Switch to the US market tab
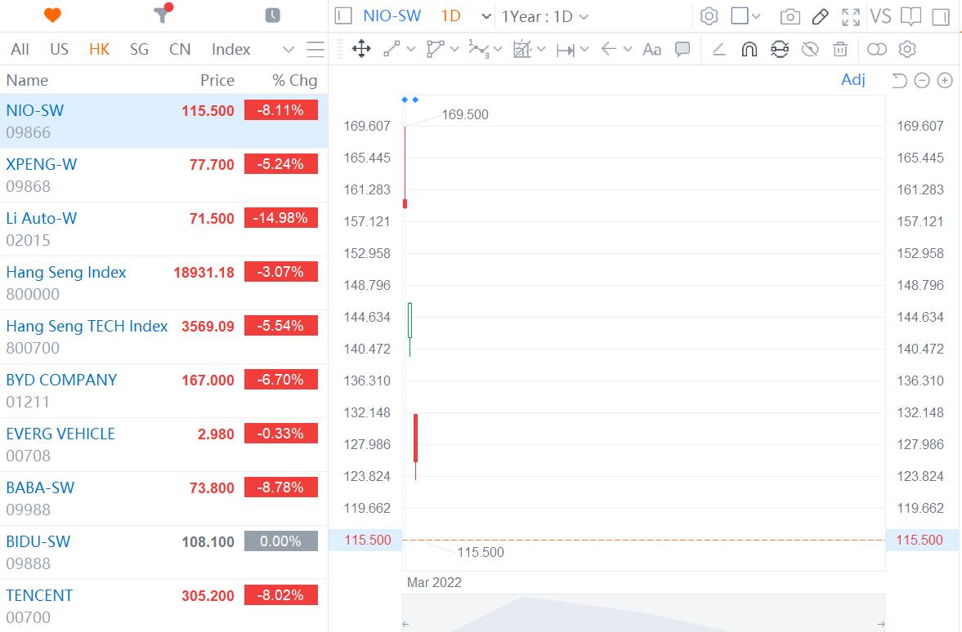Viewport: 962px width, 632px height. click(59, 49)
